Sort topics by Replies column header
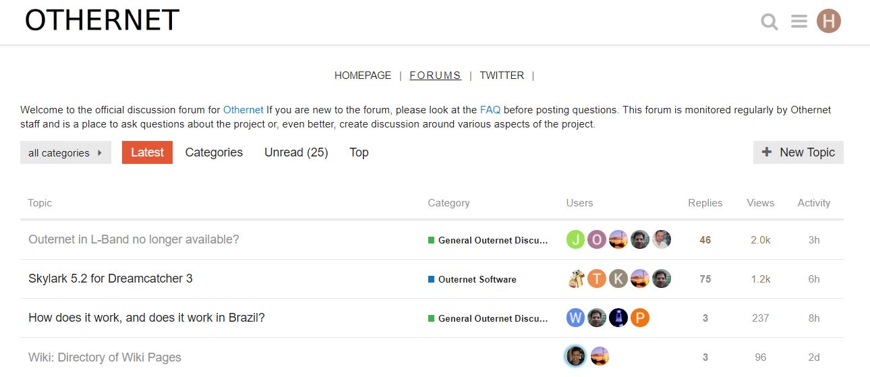Screen dimensions: 870x377 [705, 203]
